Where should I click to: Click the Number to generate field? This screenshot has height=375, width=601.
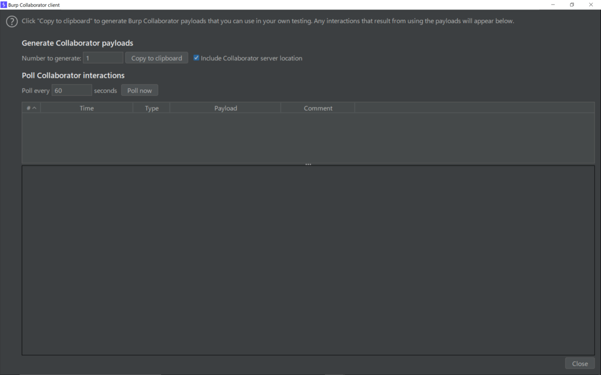coord(103,58)
